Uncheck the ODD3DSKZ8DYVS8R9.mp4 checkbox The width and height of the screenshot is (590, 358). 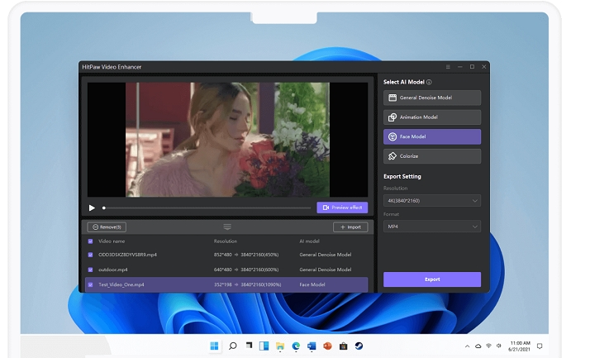pos(91,255)
